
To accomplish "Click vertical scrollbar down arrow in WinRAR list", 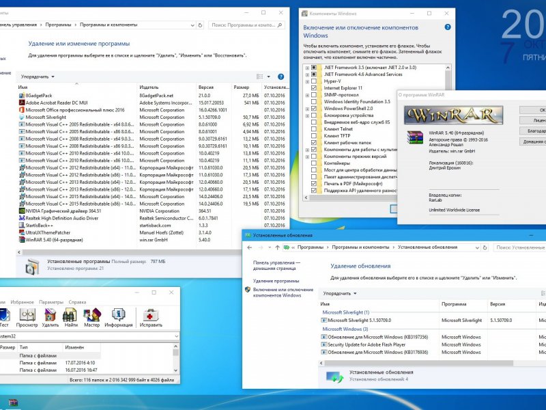I will (x=176, y=370).
